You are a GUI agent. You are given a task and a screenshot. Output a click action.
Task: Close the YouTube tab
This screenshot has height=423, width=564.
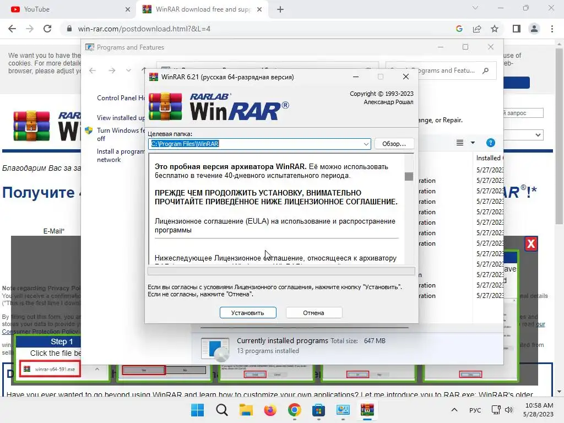[128, 9]
